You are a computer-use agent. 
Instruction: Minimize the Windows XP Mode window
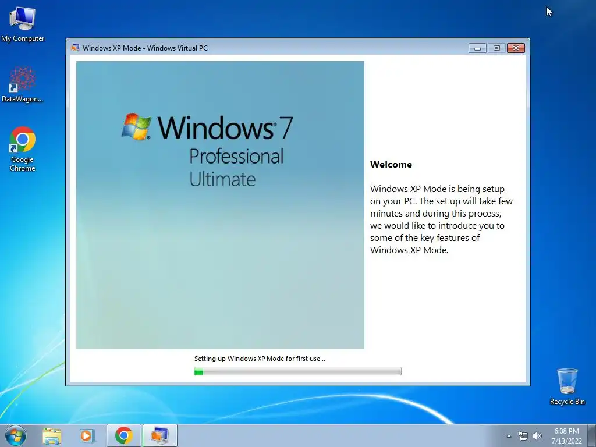click(477, 48)
